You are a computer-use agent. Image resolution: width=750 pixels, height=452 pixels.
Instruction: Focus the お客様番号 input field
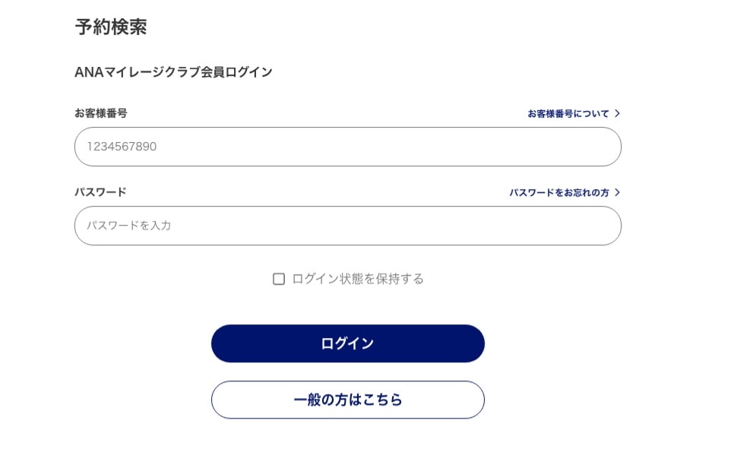(347, 147)
